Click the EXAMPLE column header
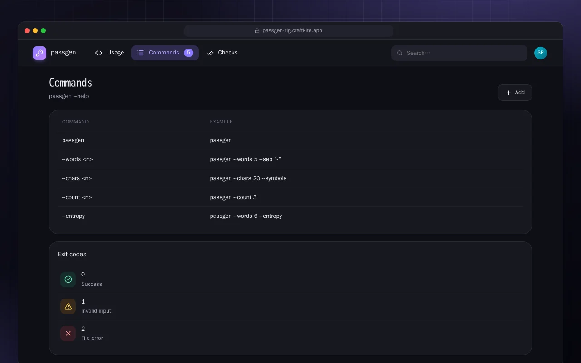This screenshot has width=581, height=363. point(222,122)
